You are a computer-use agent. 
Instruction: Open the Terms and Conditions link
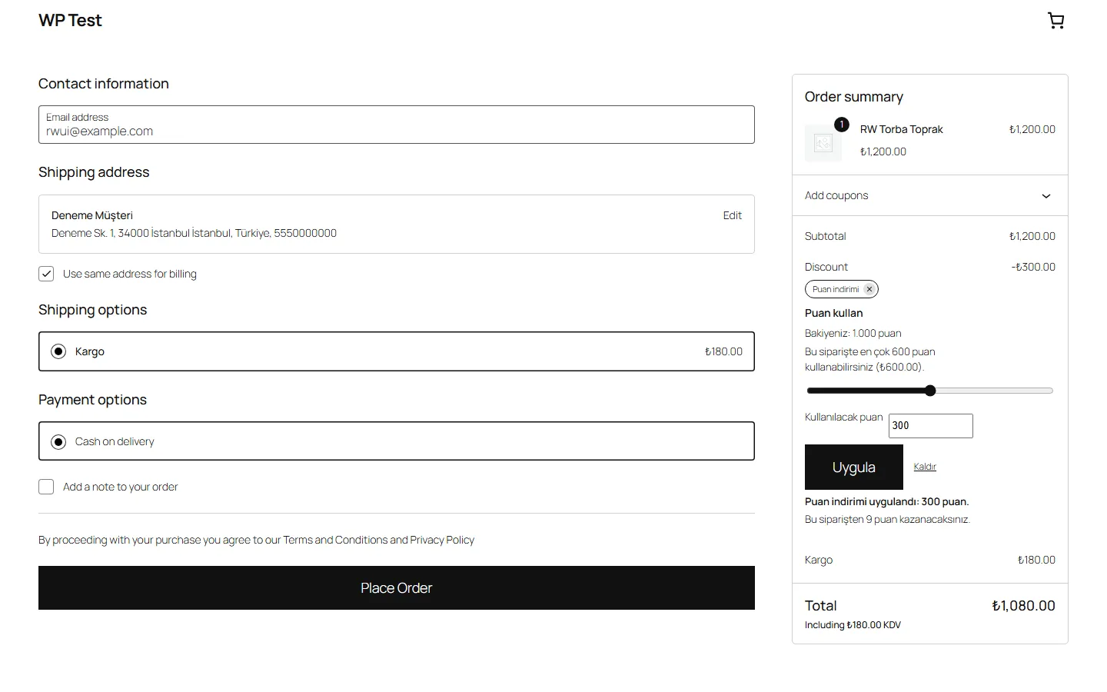(x=334, y=540)
